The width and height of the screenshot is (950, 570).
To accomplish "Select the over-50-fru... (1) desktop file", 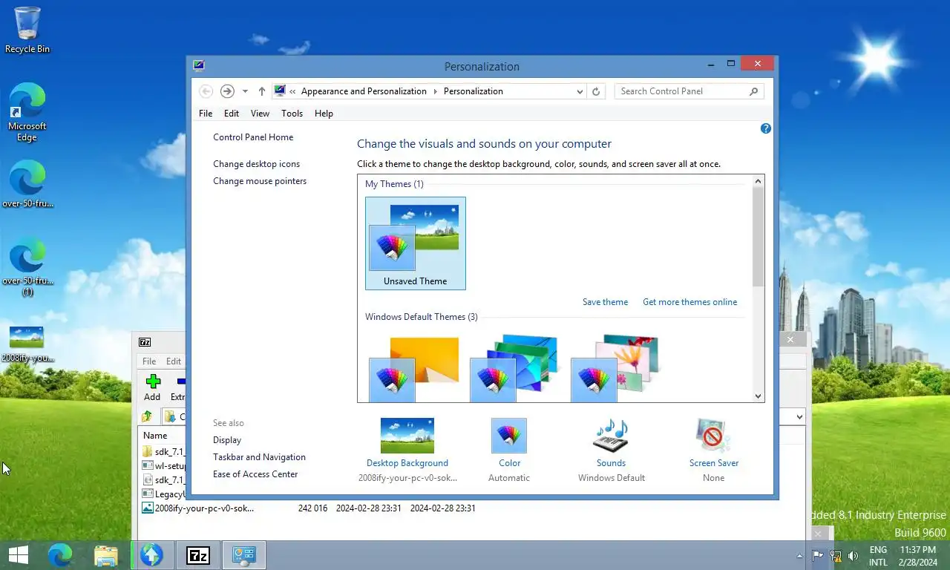I will click(27, 266).
